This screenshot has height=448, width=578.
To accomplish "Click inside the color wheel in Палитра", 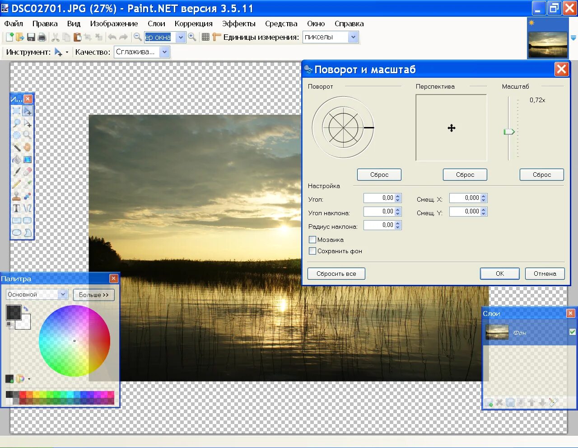I will pos(75,341).
